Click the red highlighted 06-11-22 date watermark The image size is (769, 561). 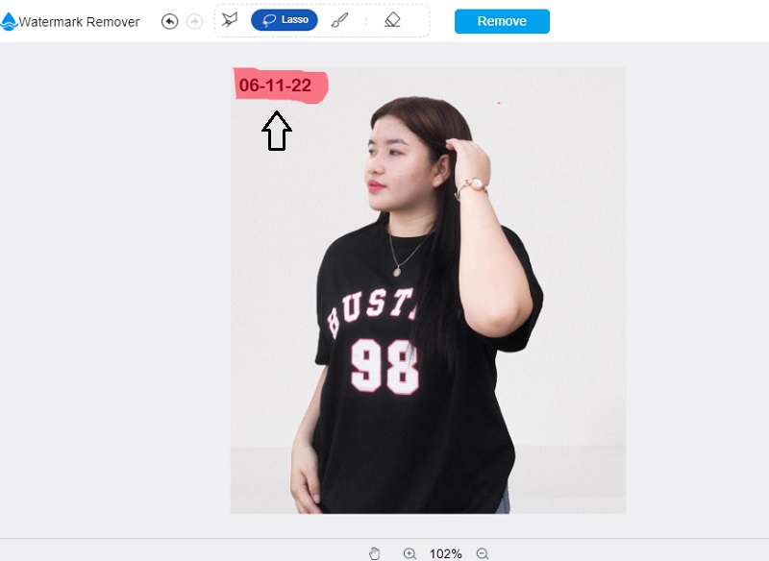tap(276, 85)
